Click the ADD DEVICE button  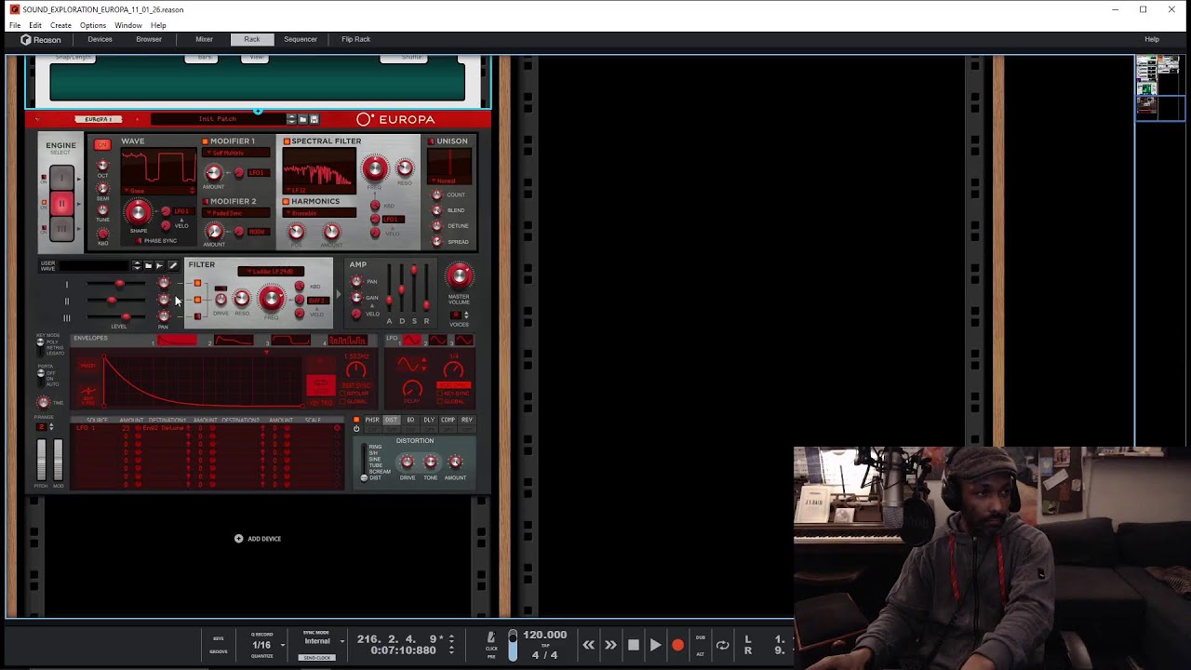258,538
